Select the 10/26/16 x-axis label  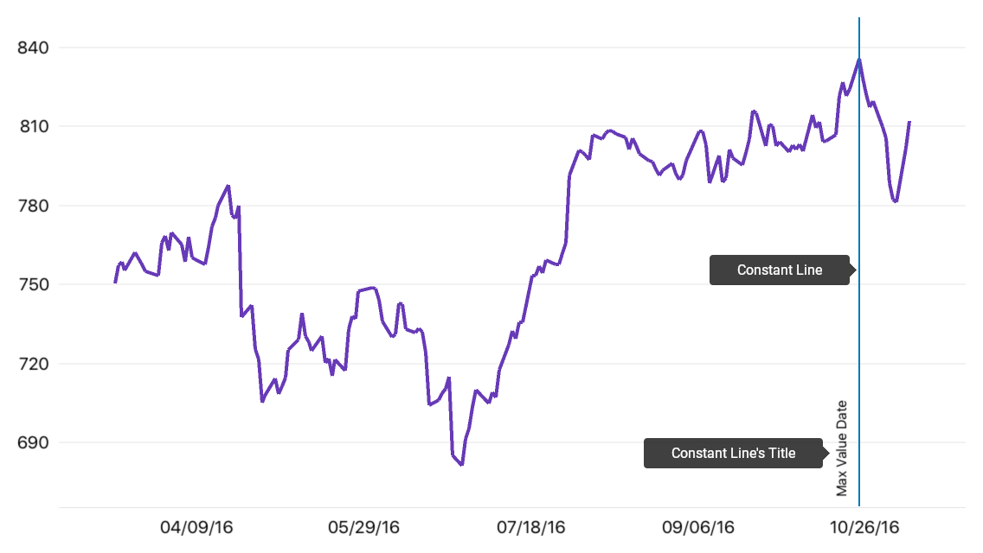tap(864, 527)
